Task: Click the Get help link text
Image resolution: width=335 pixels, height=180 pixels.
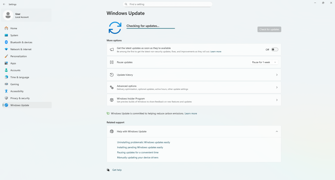Action: pyautogui.click(x=117, y=170)
